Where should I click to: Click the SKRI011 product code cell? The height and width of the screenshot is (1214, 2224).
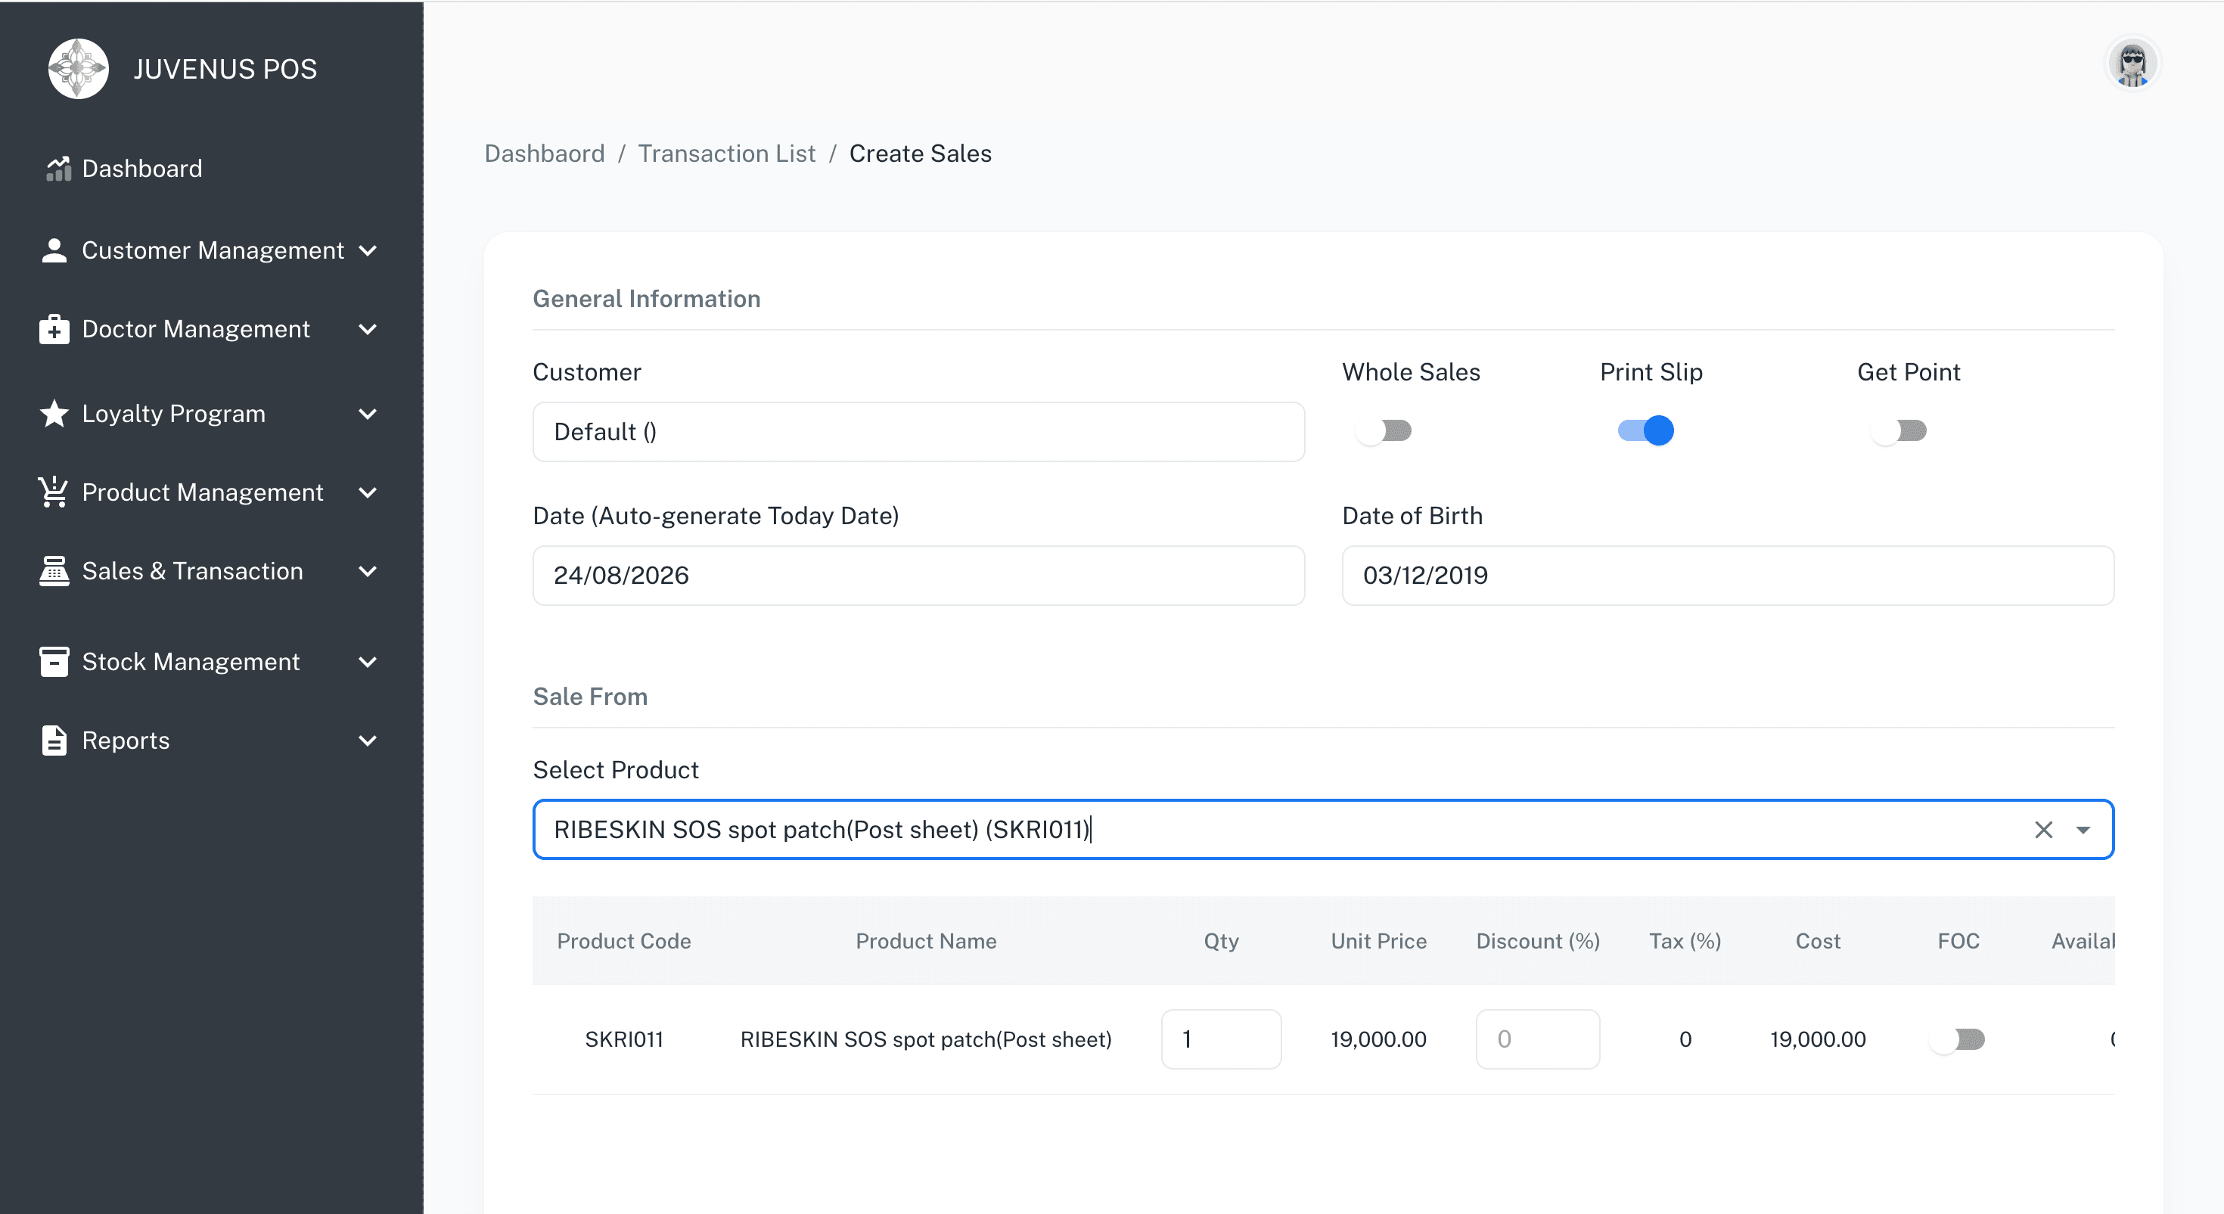click(623, 1039)
